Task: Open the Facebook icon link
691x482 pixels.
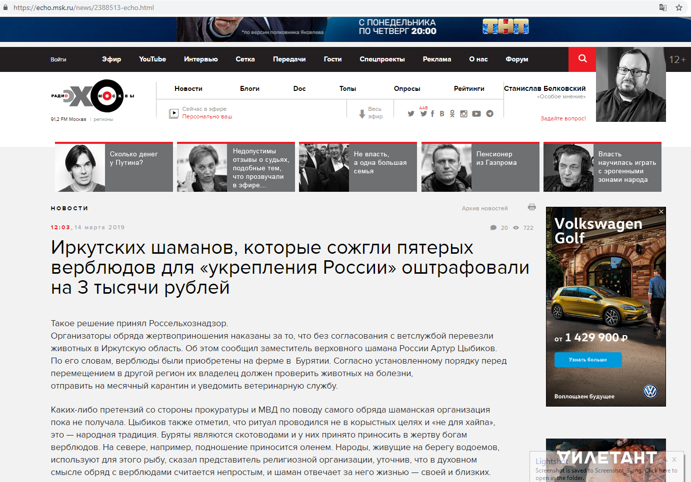Action: (x=432, y=114)
